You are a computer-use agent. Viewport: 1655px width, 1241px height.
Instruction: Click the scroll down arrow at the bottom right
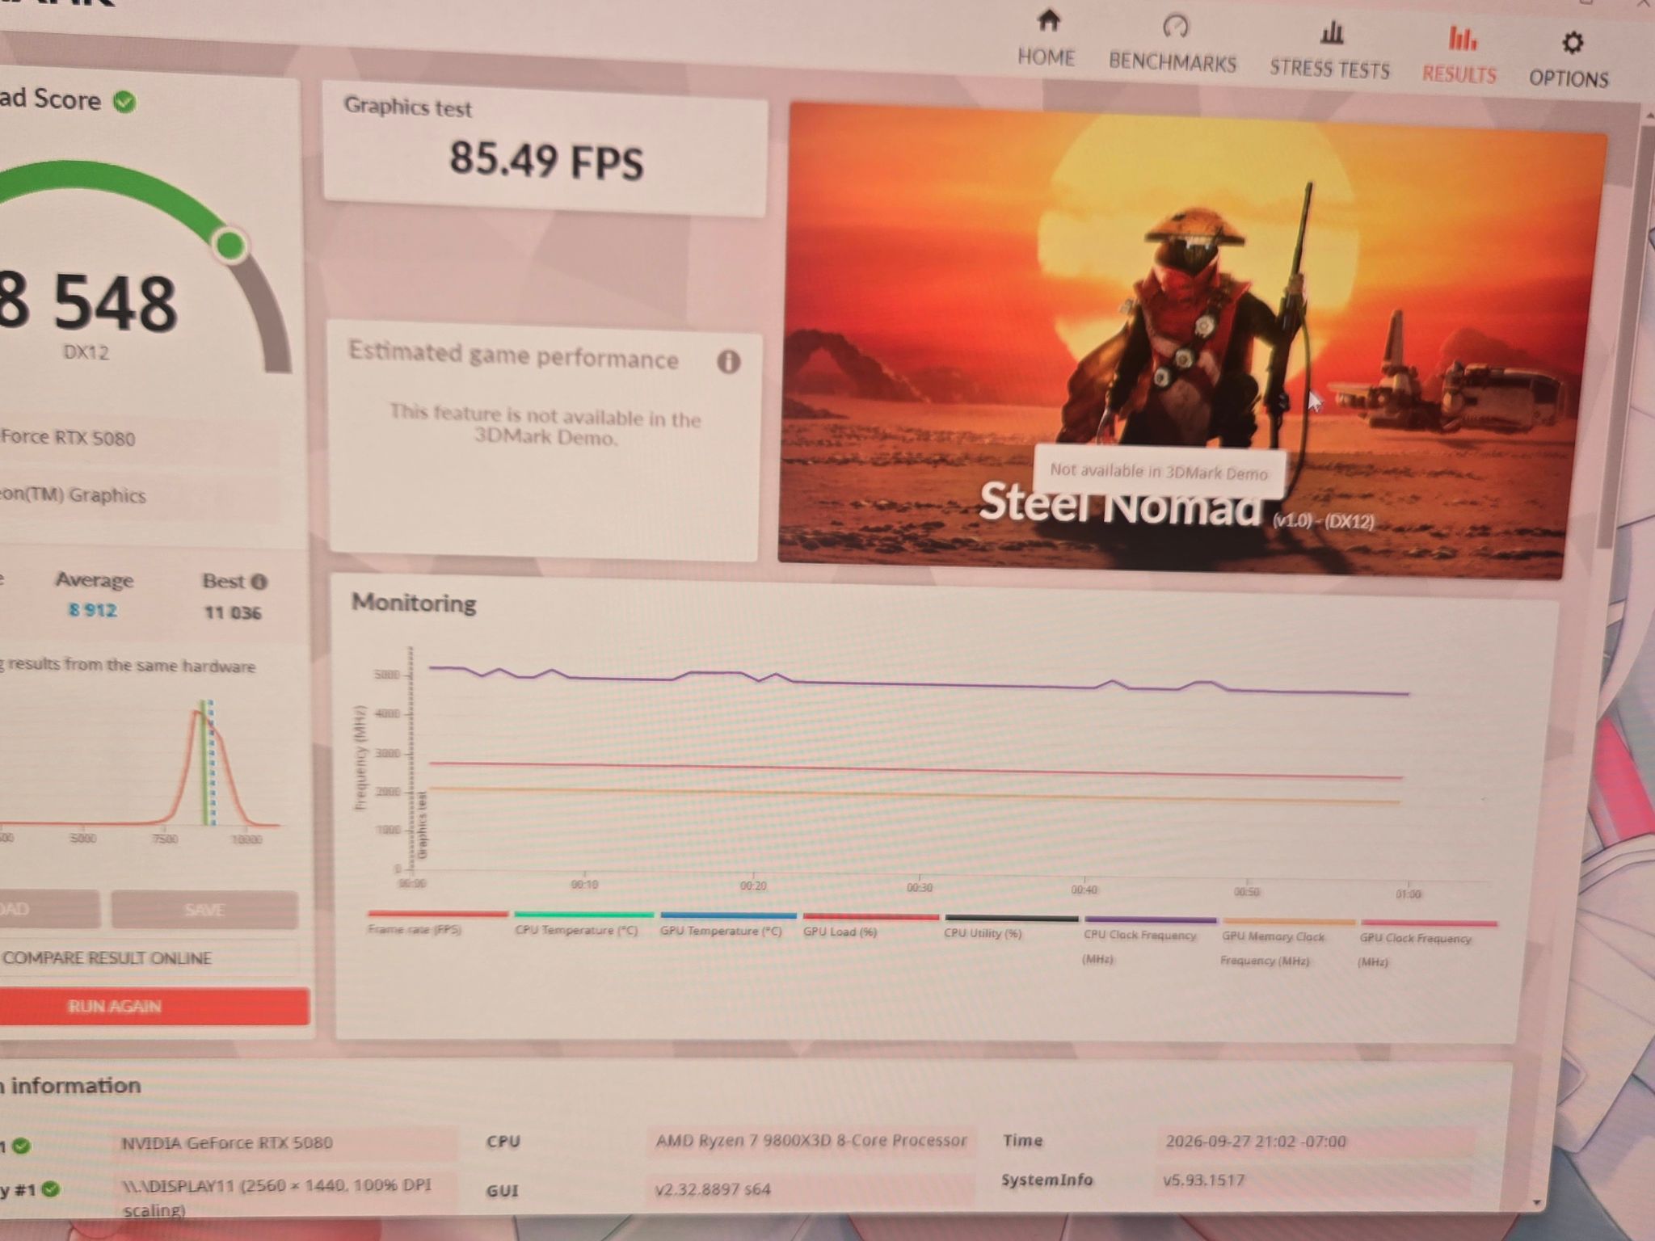(x=1537, y=1203)
